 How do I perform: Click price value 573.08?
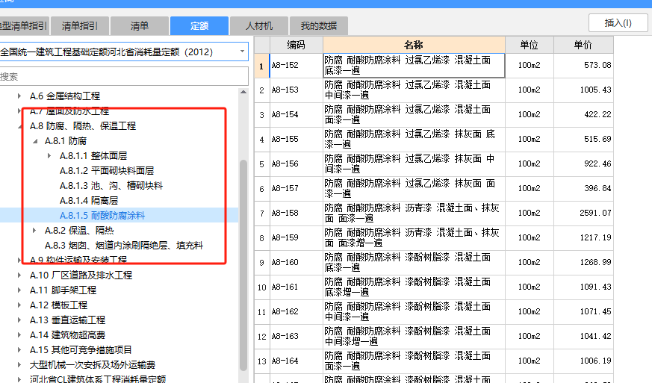(x=597, y=65)
